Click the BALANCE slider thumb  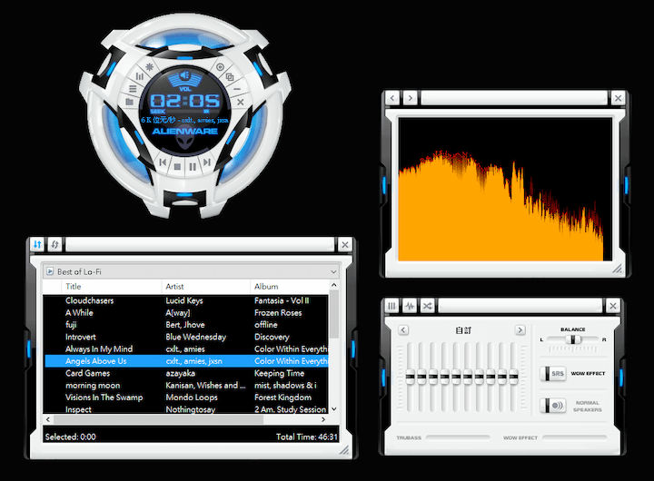[573, 339]
